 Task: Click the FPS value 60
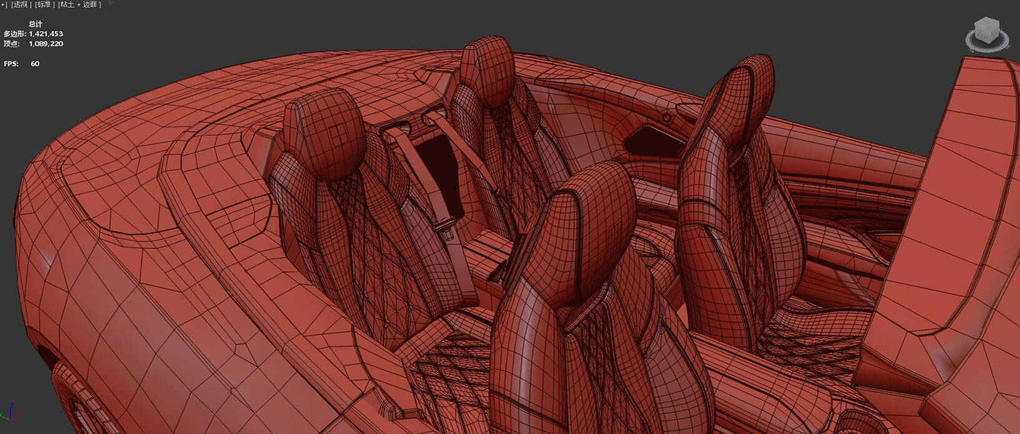[x=35, y=64]
